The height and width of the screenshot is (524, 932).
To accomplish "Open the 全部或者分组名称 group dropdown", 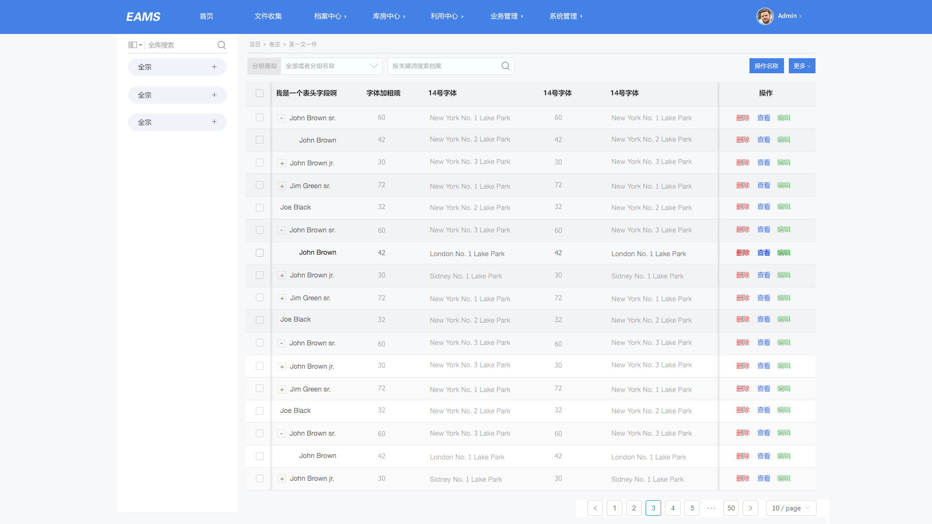I will click(332, 66).
